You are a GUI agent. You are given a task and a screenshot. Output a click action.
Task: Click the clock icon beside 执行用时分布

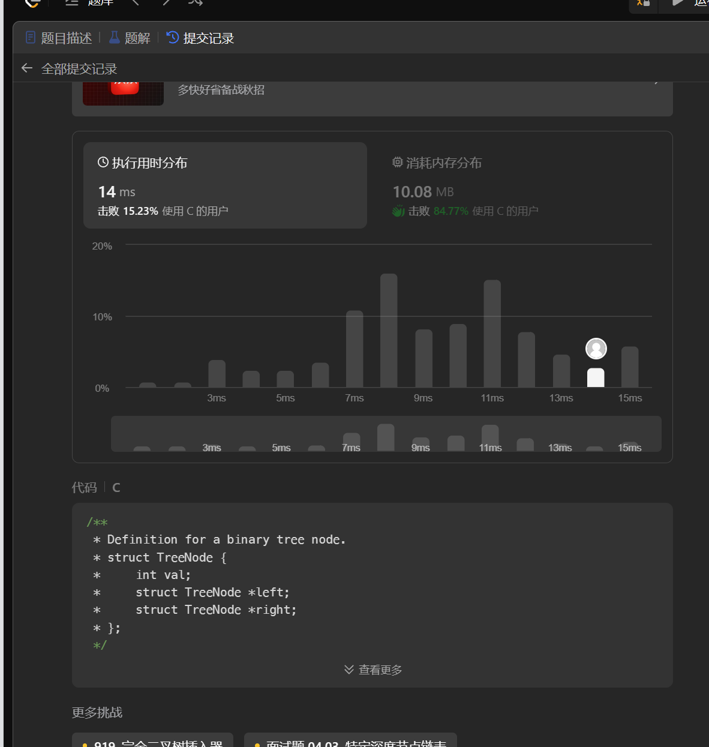click(x=103, y=162)
